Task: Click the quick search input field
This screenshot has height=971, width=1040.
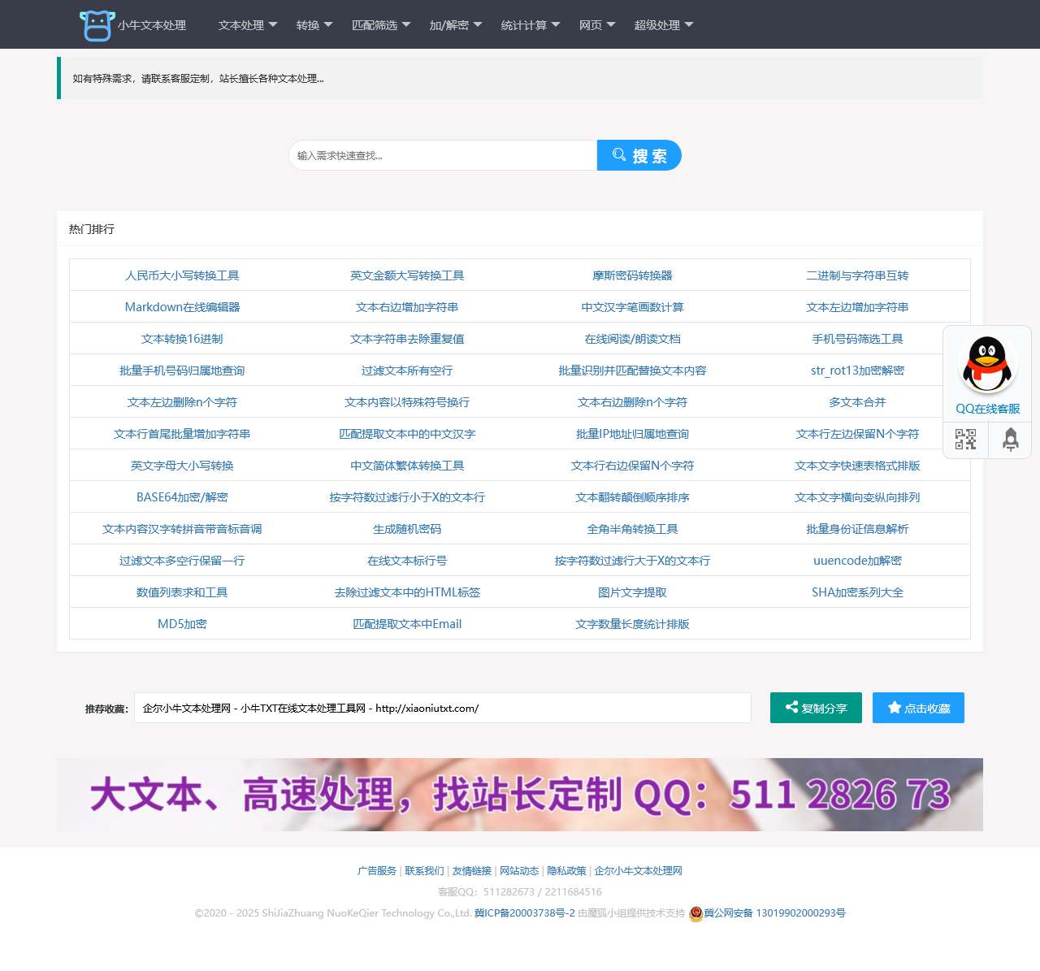Action: 443,155
